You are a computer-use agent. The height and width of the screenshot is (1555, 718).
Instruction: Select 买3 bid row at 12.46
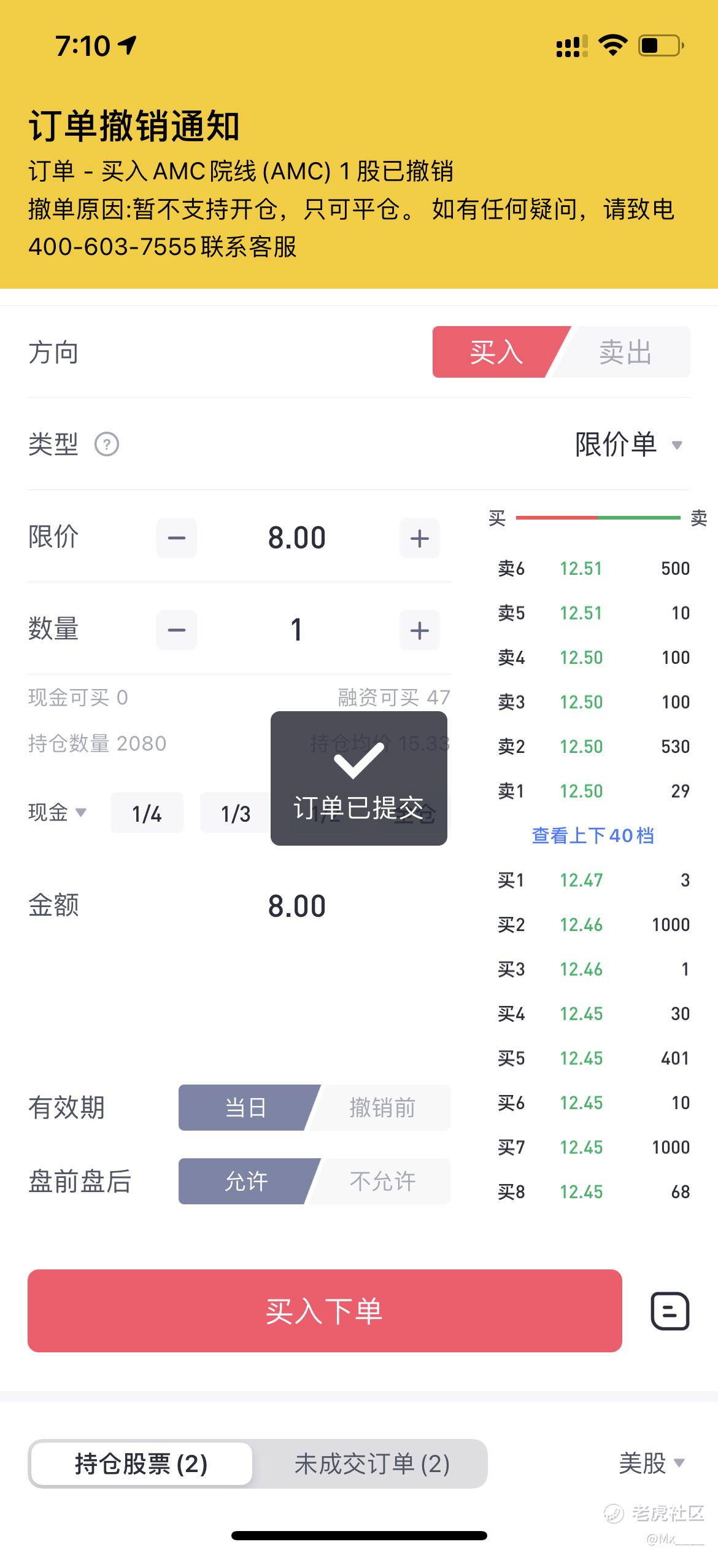click(593, 969)
